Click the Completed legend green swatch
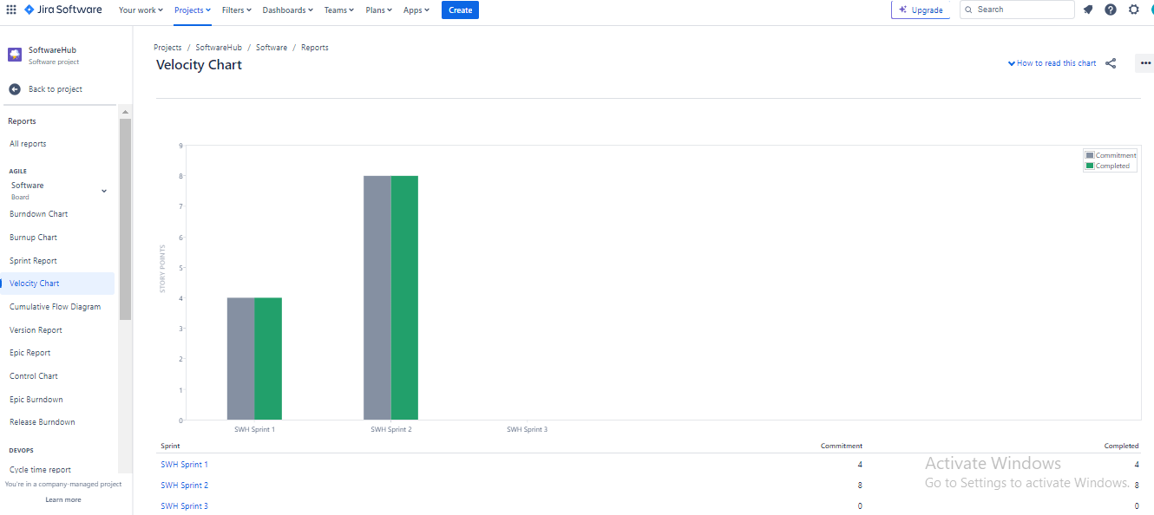This screenshot has height=515, width=1154. [x=1090, y=166]
